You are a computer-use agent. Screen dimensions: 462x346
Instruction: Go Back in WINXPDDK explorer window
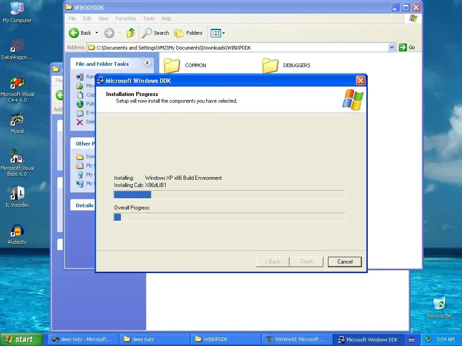(x=80, y=33)
